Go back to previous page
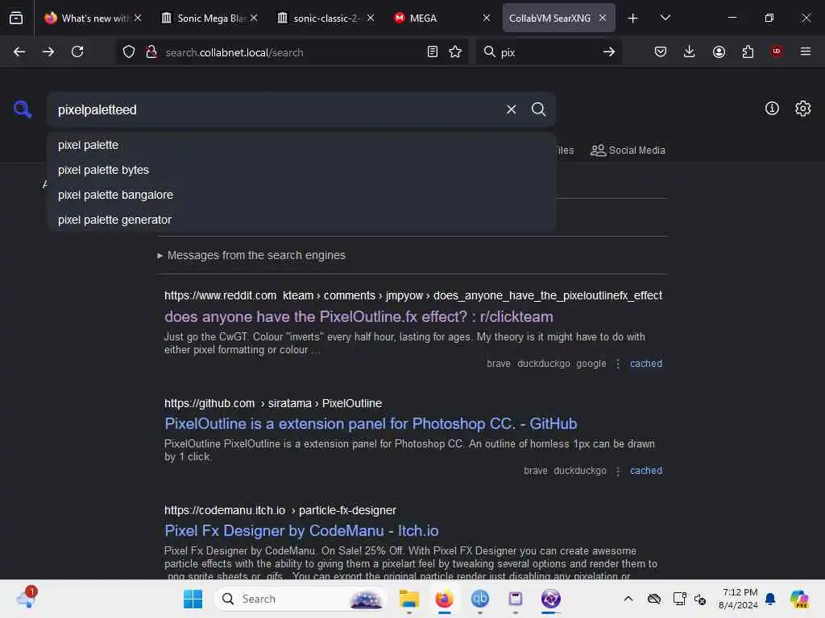825x618 pixels. pos(19,51)
